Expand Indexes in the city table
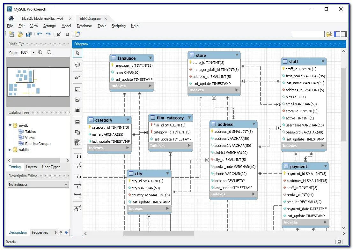The width and height of the screenshot is (353, 250). point(167,208)
